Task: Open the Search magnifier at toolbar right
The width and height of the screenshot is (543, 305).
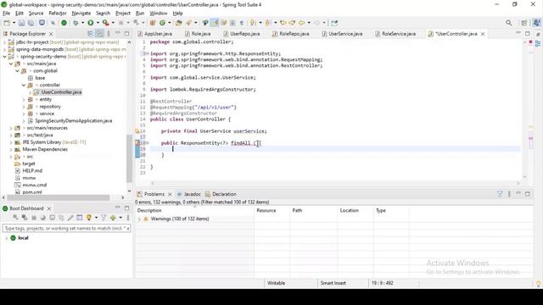Action: tap(509, 23)
